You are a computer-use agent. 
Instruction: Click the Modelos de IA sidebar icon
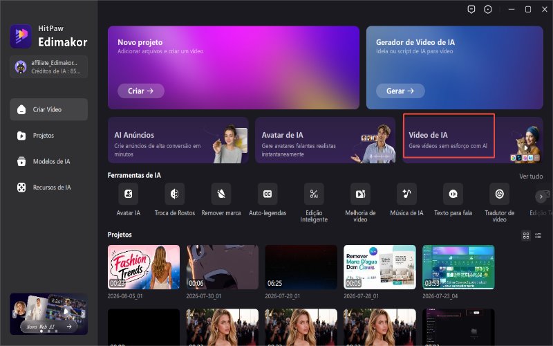(x=21, y=161)
